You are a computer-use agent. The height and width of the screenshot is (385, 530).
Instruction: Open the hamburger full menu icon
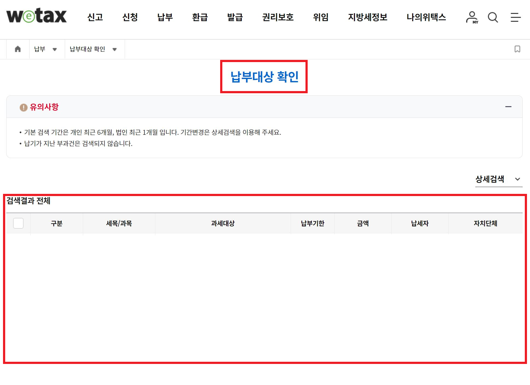[x=515, y=17]
